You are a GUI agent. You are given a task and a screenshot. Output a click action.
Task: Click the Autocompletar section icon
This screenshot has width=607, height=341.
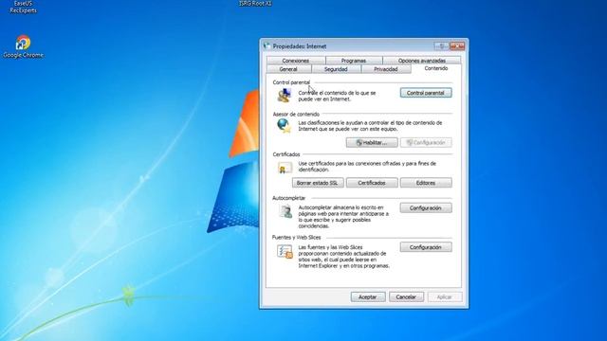coord(285,211)
